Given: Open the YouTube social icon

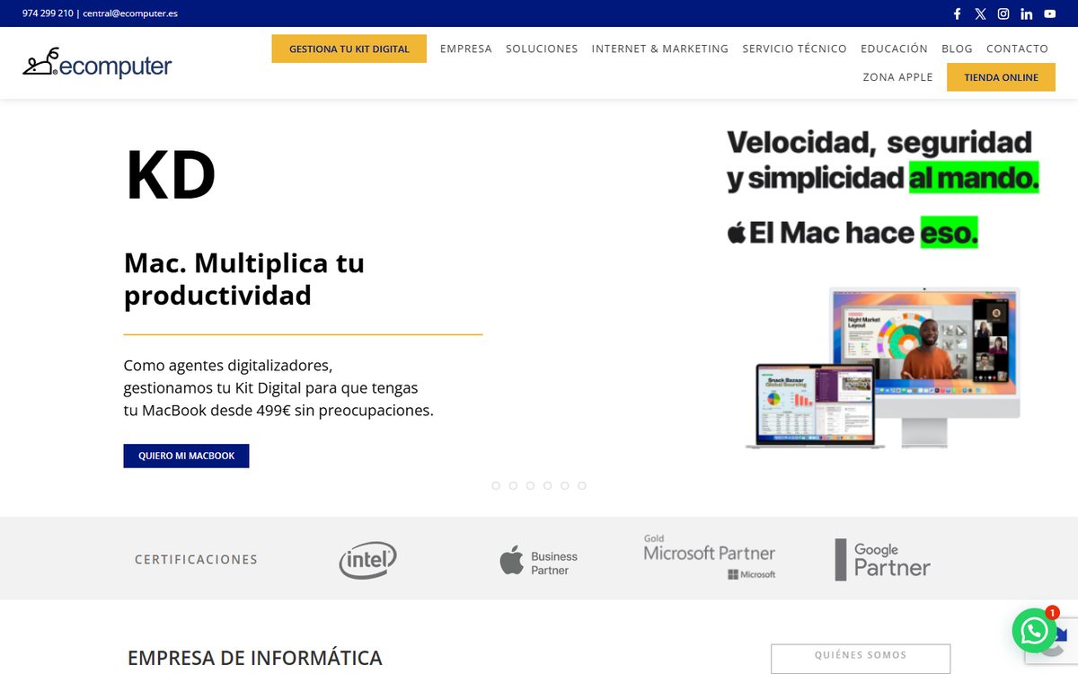Looking at the screenshot, I should coord(1050,13).
